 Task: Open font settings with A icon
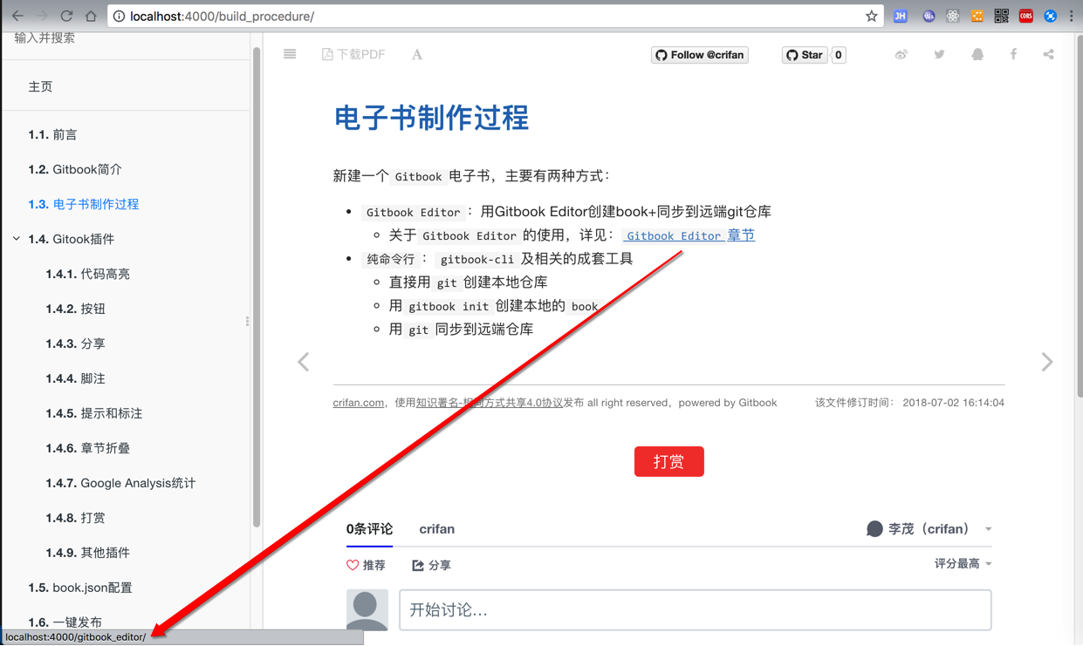pos(417,54)
